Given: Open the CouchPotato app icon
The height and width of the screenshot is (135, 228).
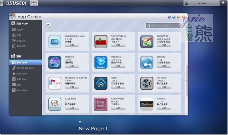Looking at the screenshot, I should [x=101, y=41].
